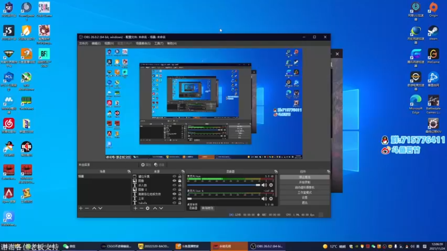
Task: Pop out the 控件 dock panel
Action: click(329, 172)
